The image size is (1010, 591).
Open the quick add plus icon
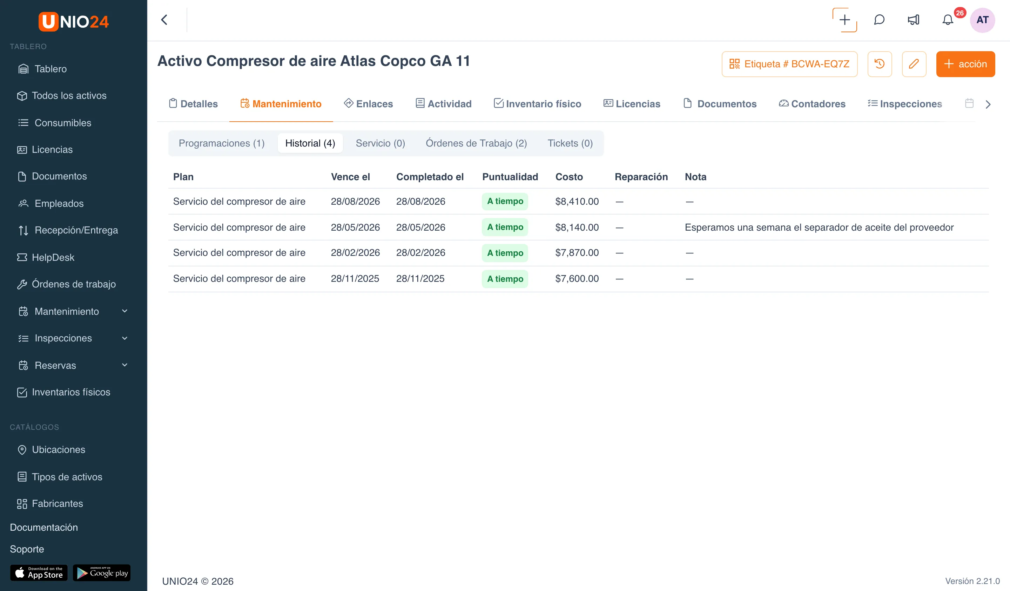(844, 20)
